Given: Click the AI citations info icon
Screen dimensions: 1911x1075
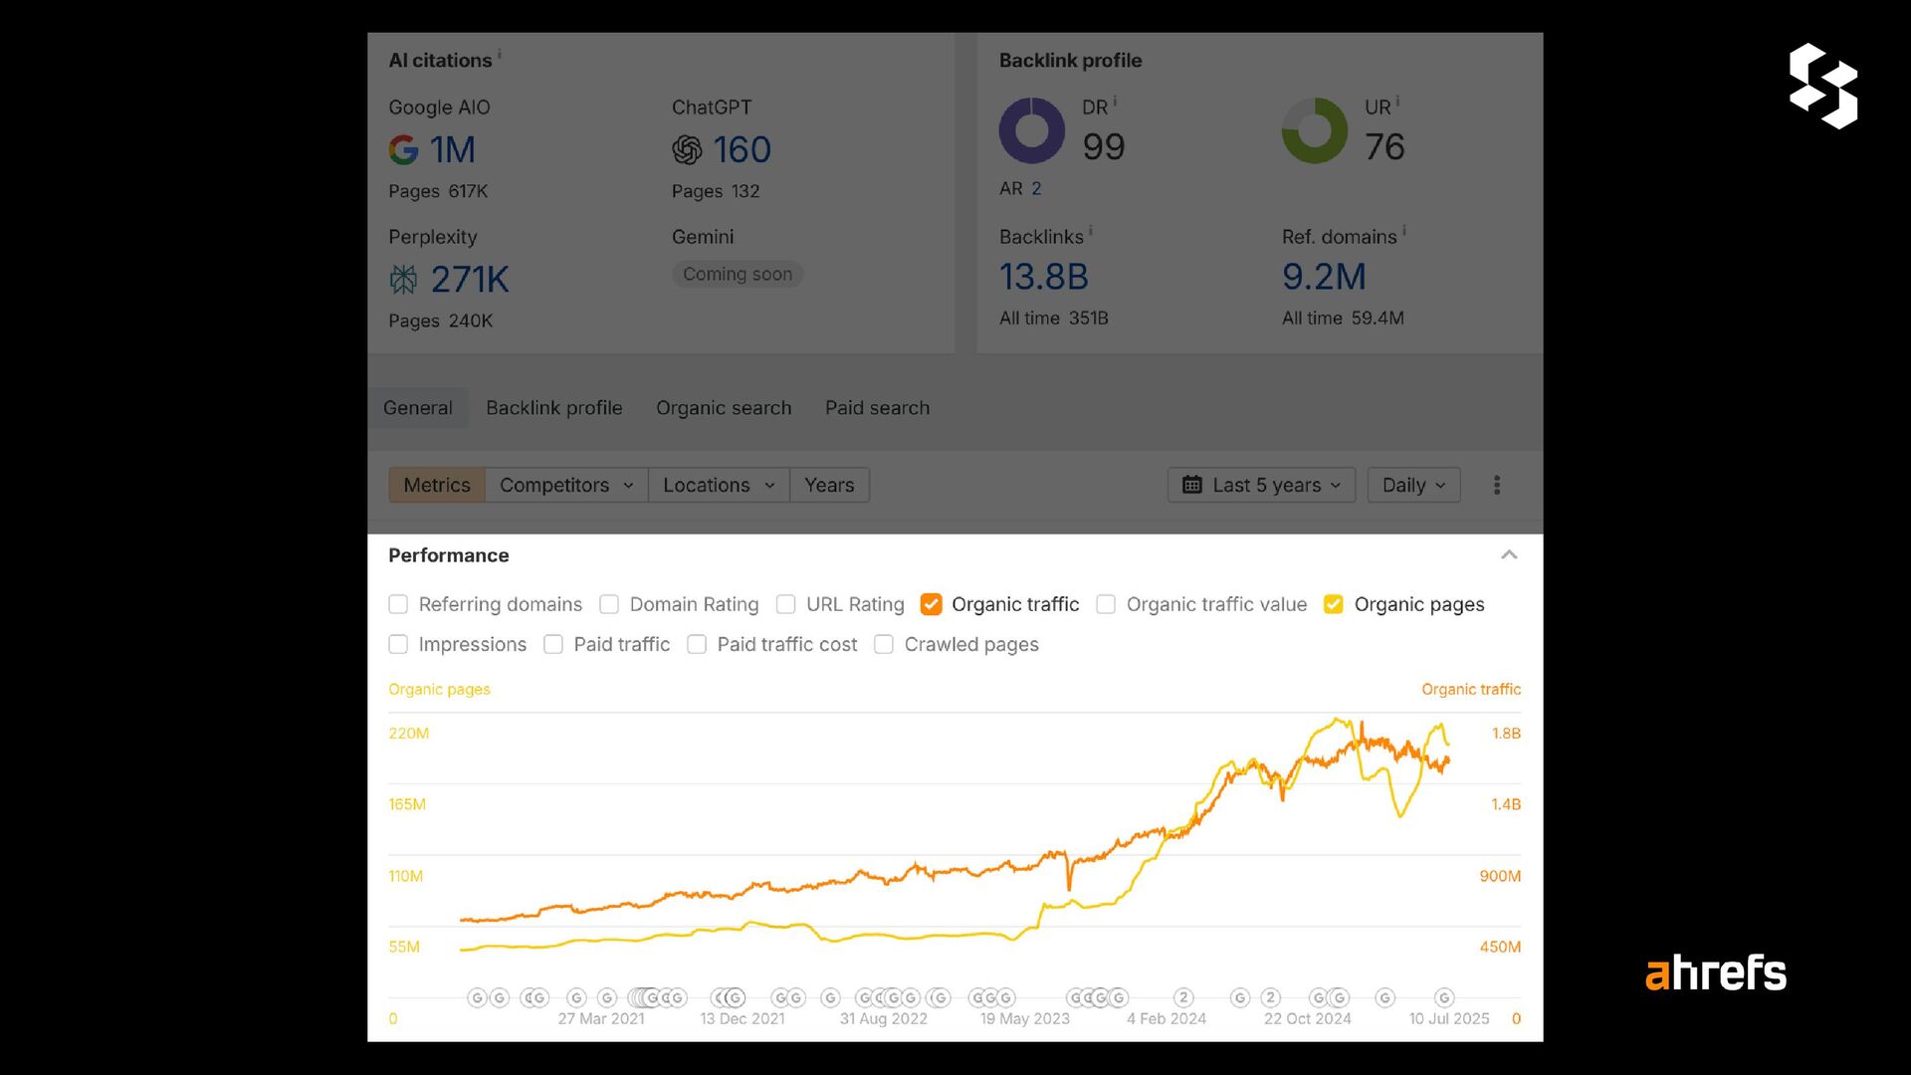Looking at the screenshot, I should pos(499,55).
